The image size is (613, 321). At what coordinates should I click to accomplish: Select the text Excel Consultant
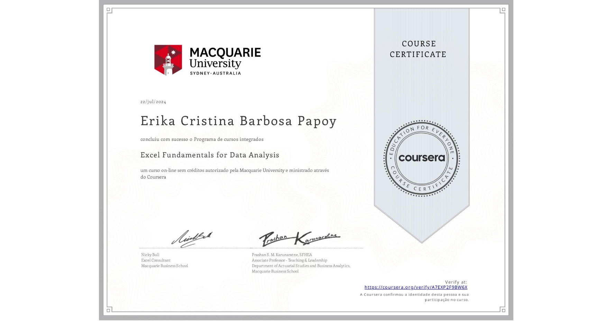(156, 260)
